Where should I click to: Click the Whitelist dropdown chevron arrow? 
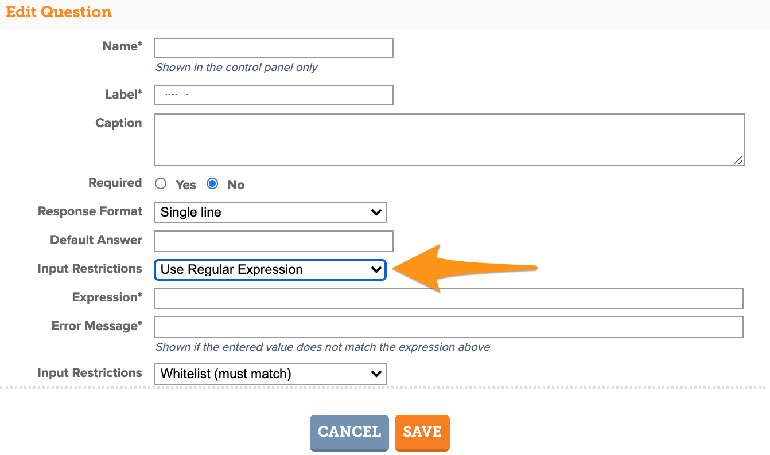[376, 374]
